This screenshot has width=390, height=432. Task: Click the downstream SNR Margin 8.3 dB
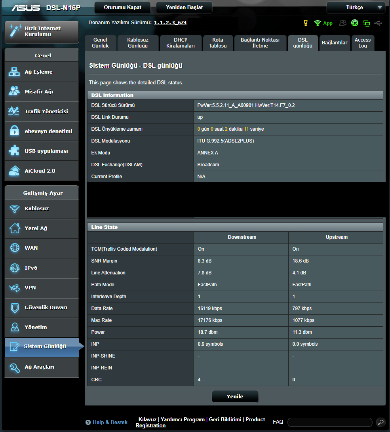(x=205, y=261)
